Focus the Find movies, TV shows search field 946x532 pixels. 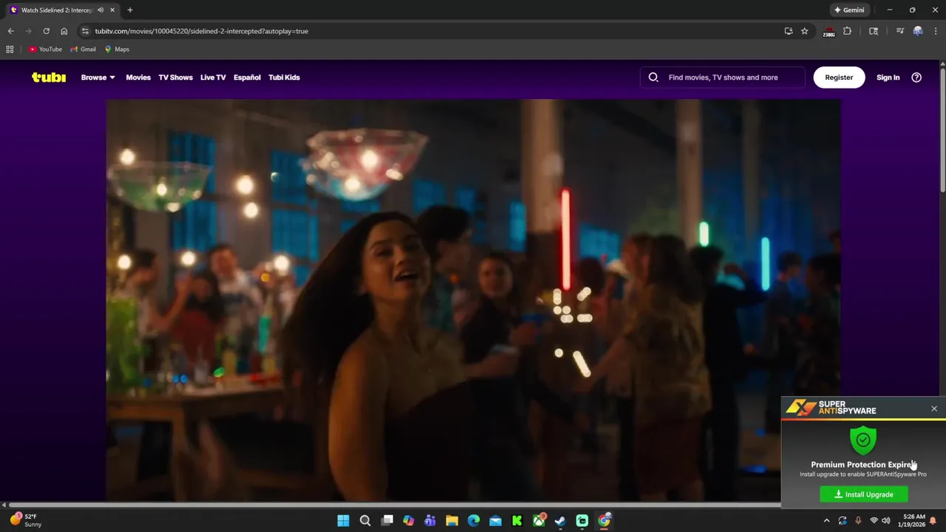(x=723, y=77)
